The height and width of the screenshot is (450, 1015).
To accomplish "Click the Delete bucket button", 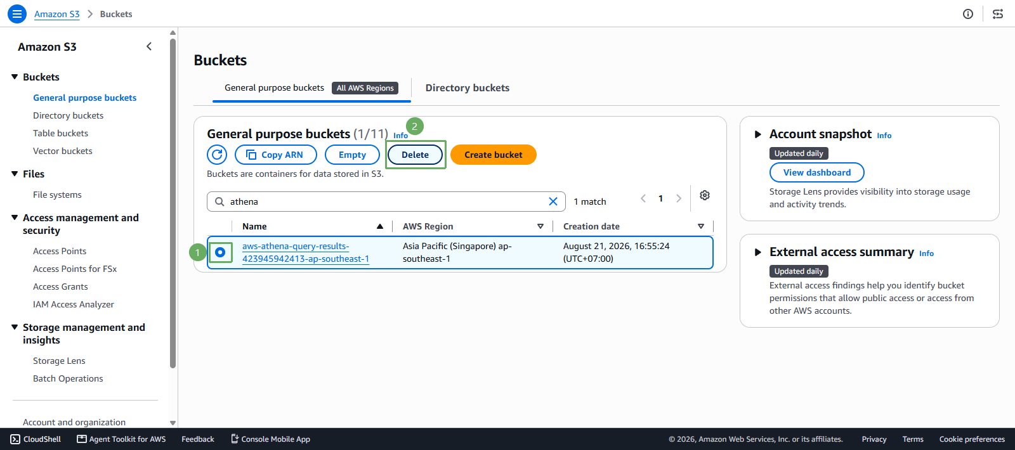I will (x=415, y=155).
